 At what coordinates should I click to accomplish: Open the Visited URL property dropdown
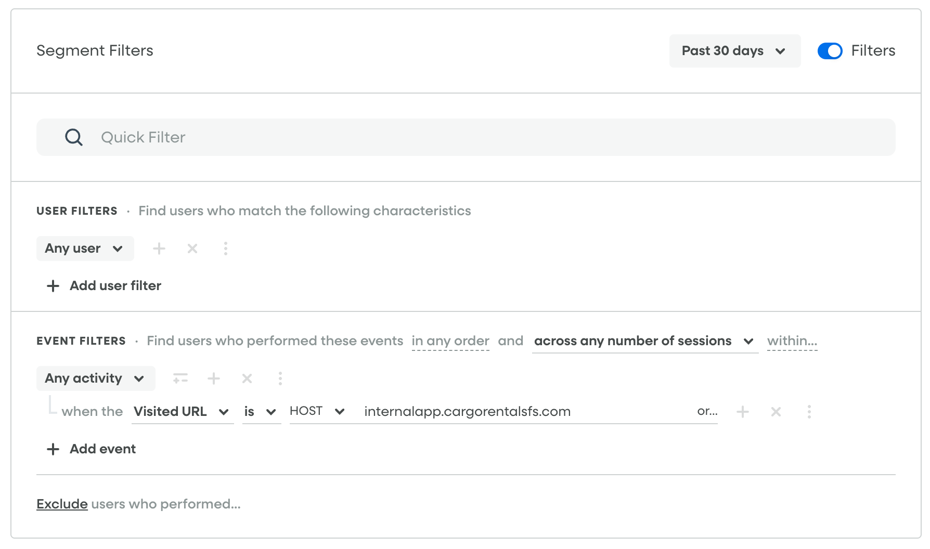point(182,412)
